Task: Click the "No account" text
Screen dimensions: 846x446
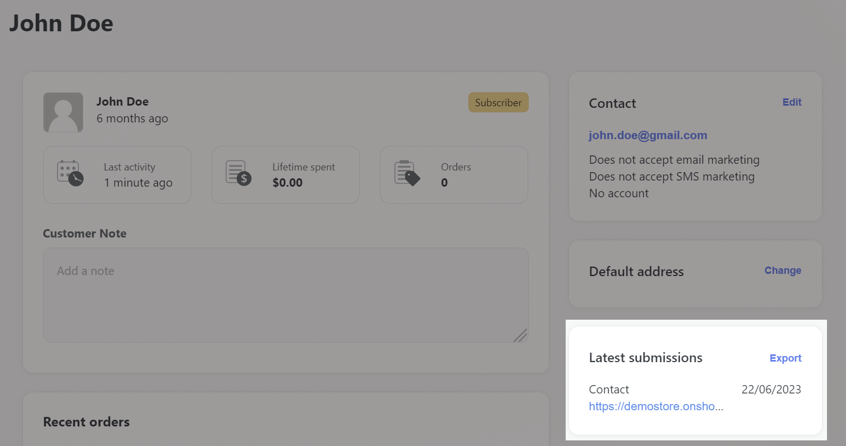Action: 619,193
